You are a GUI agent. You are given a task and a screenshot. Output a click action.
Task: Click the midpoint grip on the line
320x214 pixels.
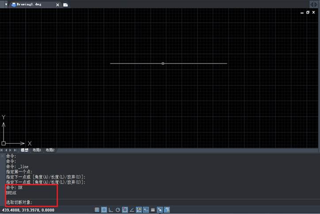pyautogui.click(x=163, y=64)
